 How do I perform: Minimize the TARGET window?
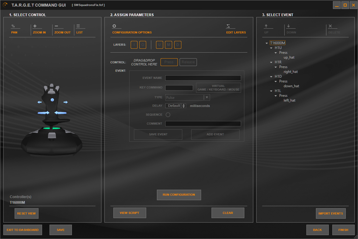[x=337, y=5]
